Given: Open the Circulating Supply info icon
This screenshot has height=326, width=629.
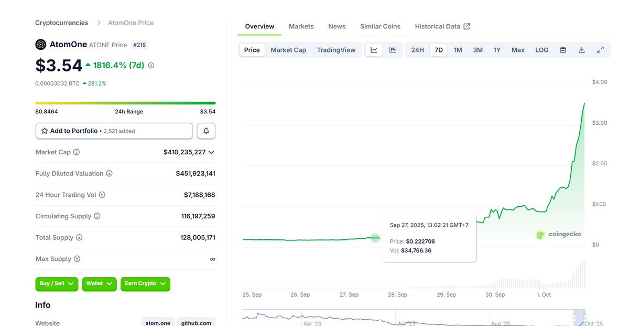Looking at the screenshot, I should coord(97,216).
